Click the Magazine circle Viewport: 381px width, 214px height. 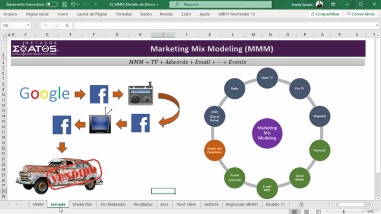(320, 117)
